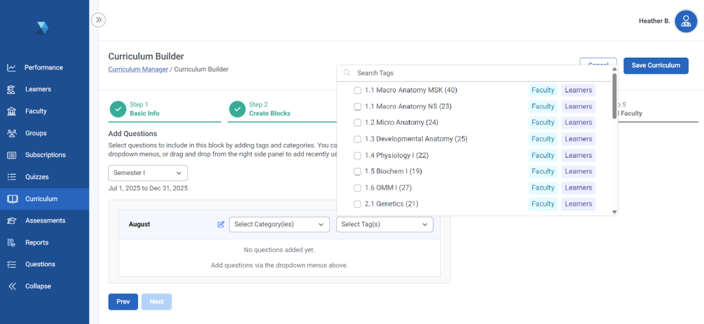This screenshot has width=704, height=324.
Task: Click the Save Curriculum button
Action: 655,65
